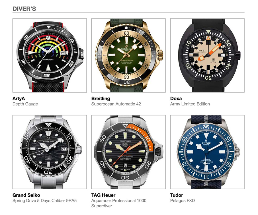Select Spring Drive 5 Days Caliber 9RA5 text
258x215 pixels.
[45, 201]
